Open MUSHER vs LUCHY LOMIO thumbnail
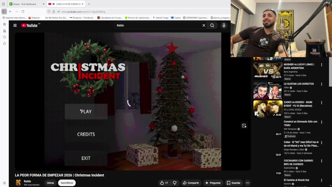This screenshot has width=332, height=187. tap(268, 71)
